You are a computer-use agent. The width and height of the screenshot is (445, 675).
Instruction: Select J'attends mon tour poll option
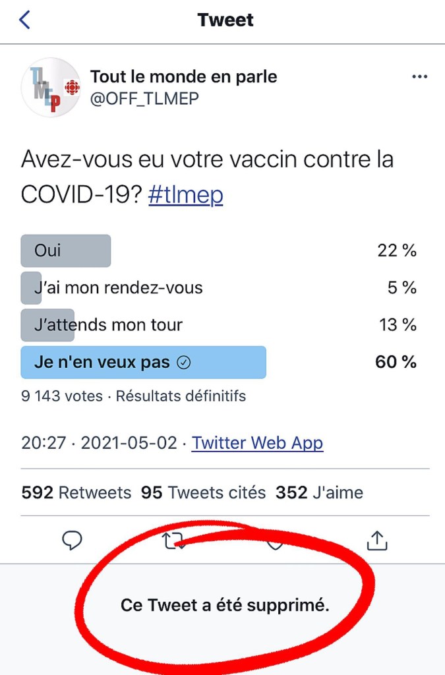click(109, 325)
